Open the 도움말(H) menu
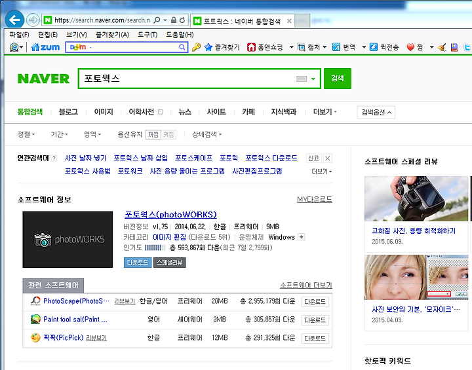The image size is (472, 370). (x=180, y=35)
